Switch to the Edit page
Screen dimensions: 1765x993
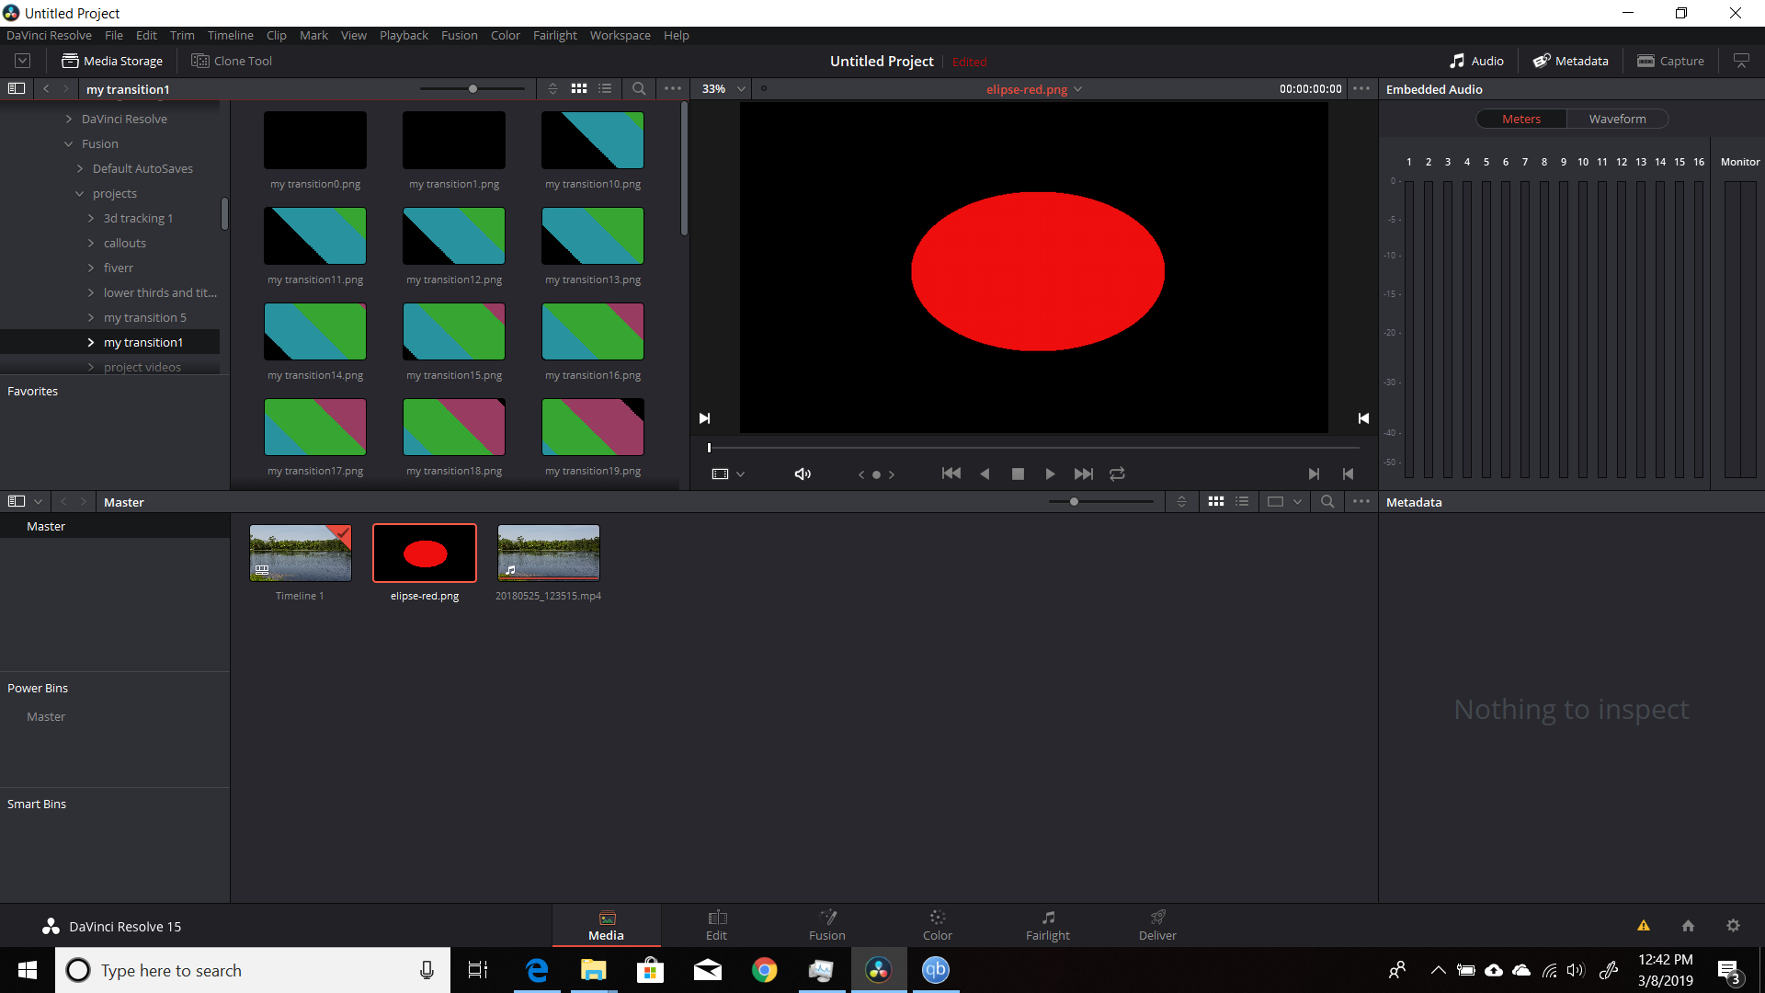[x=717, y=925]
